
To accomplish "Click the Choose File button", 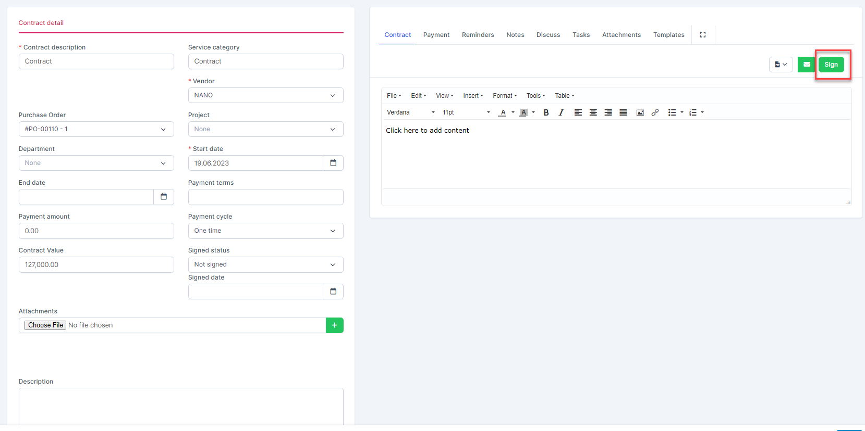I will click(46, 325).
